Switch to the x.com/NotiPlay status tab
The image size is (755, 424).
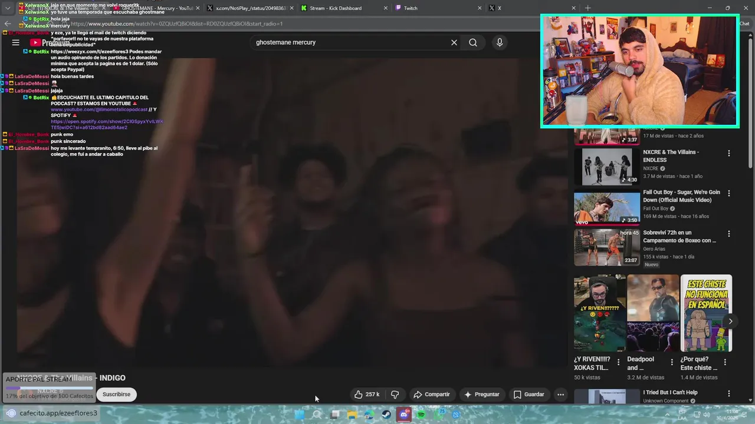coord(251,8)
